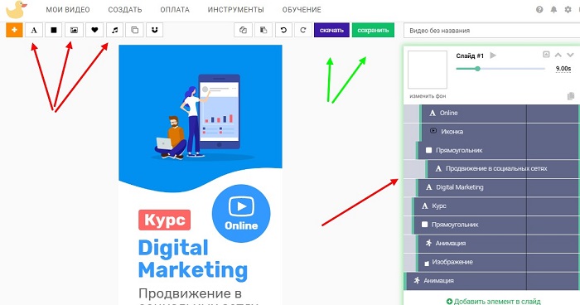Click the magnet snap tool icon
Image resolution: width=580 pixels, height=305 pixels.
point(155,30)
